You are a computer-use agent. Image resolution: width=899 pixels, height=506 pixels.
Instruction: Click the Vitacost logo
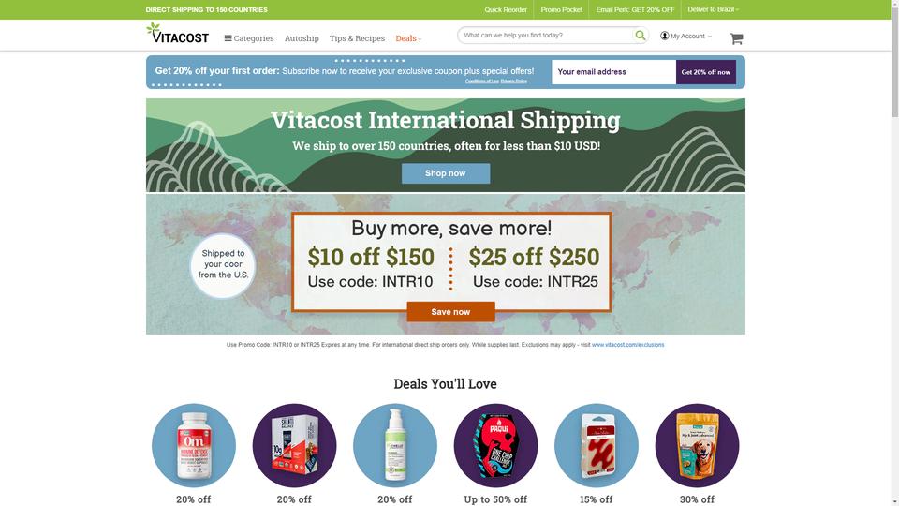tap(177, 34)
